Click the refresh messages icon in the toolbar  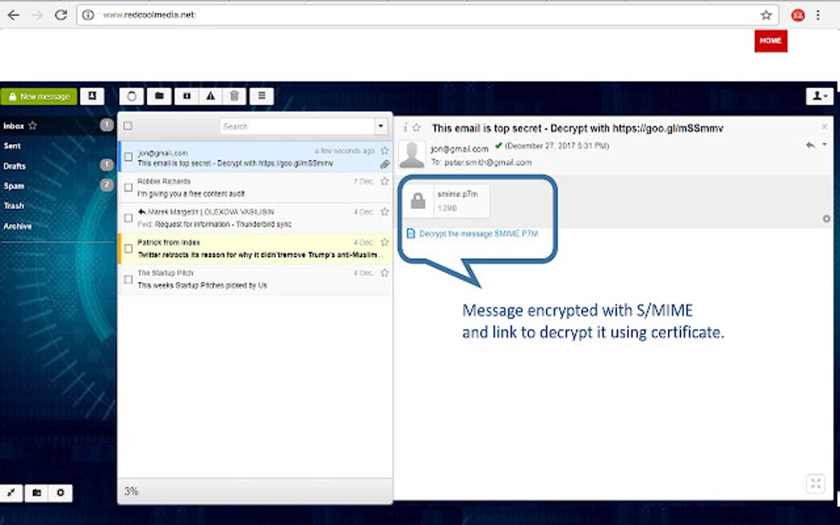click(x=132, y=96)
